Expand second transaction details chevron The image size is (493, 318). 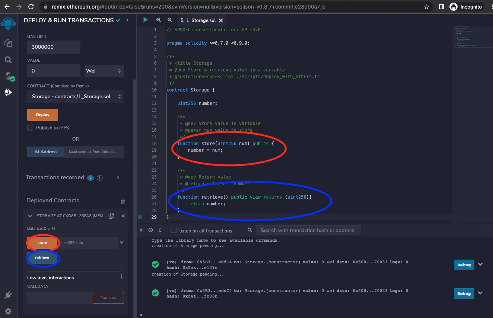point(480,293)
